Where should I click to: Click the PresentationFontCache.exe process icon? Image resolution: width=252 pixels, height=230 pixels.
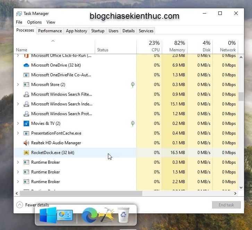click(x=26, y=133)
